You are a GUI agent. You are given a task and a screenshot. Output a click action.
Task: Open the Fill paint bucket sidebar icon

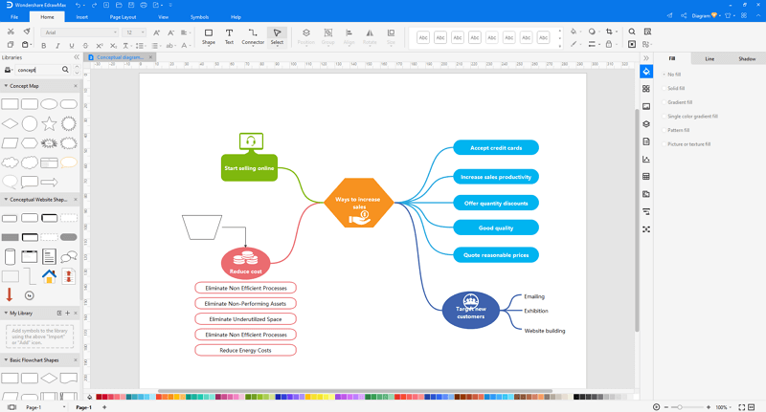[646, 72]
